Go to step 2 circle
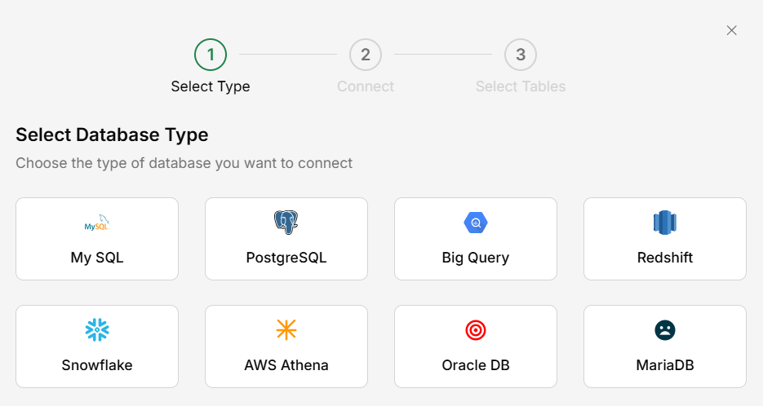This screenshot has width=763, height=406. tap(366, 55)
